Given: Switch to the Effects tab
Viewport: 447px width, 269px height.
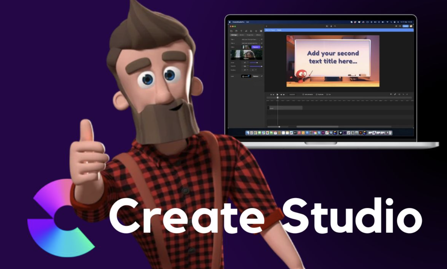Looking at the screenshot, I should click(258, 35).
